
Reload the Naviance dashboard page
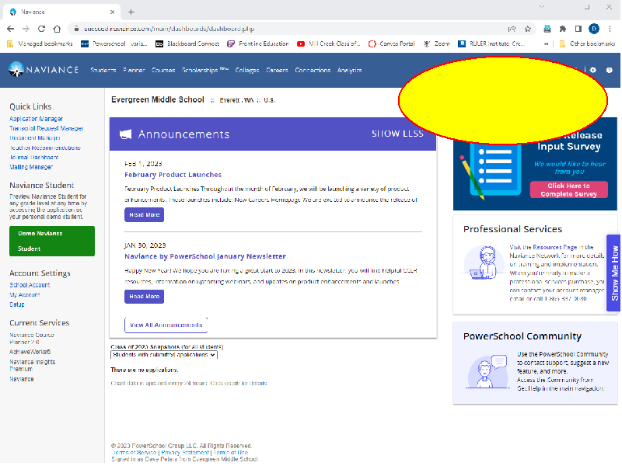(42, 29)
